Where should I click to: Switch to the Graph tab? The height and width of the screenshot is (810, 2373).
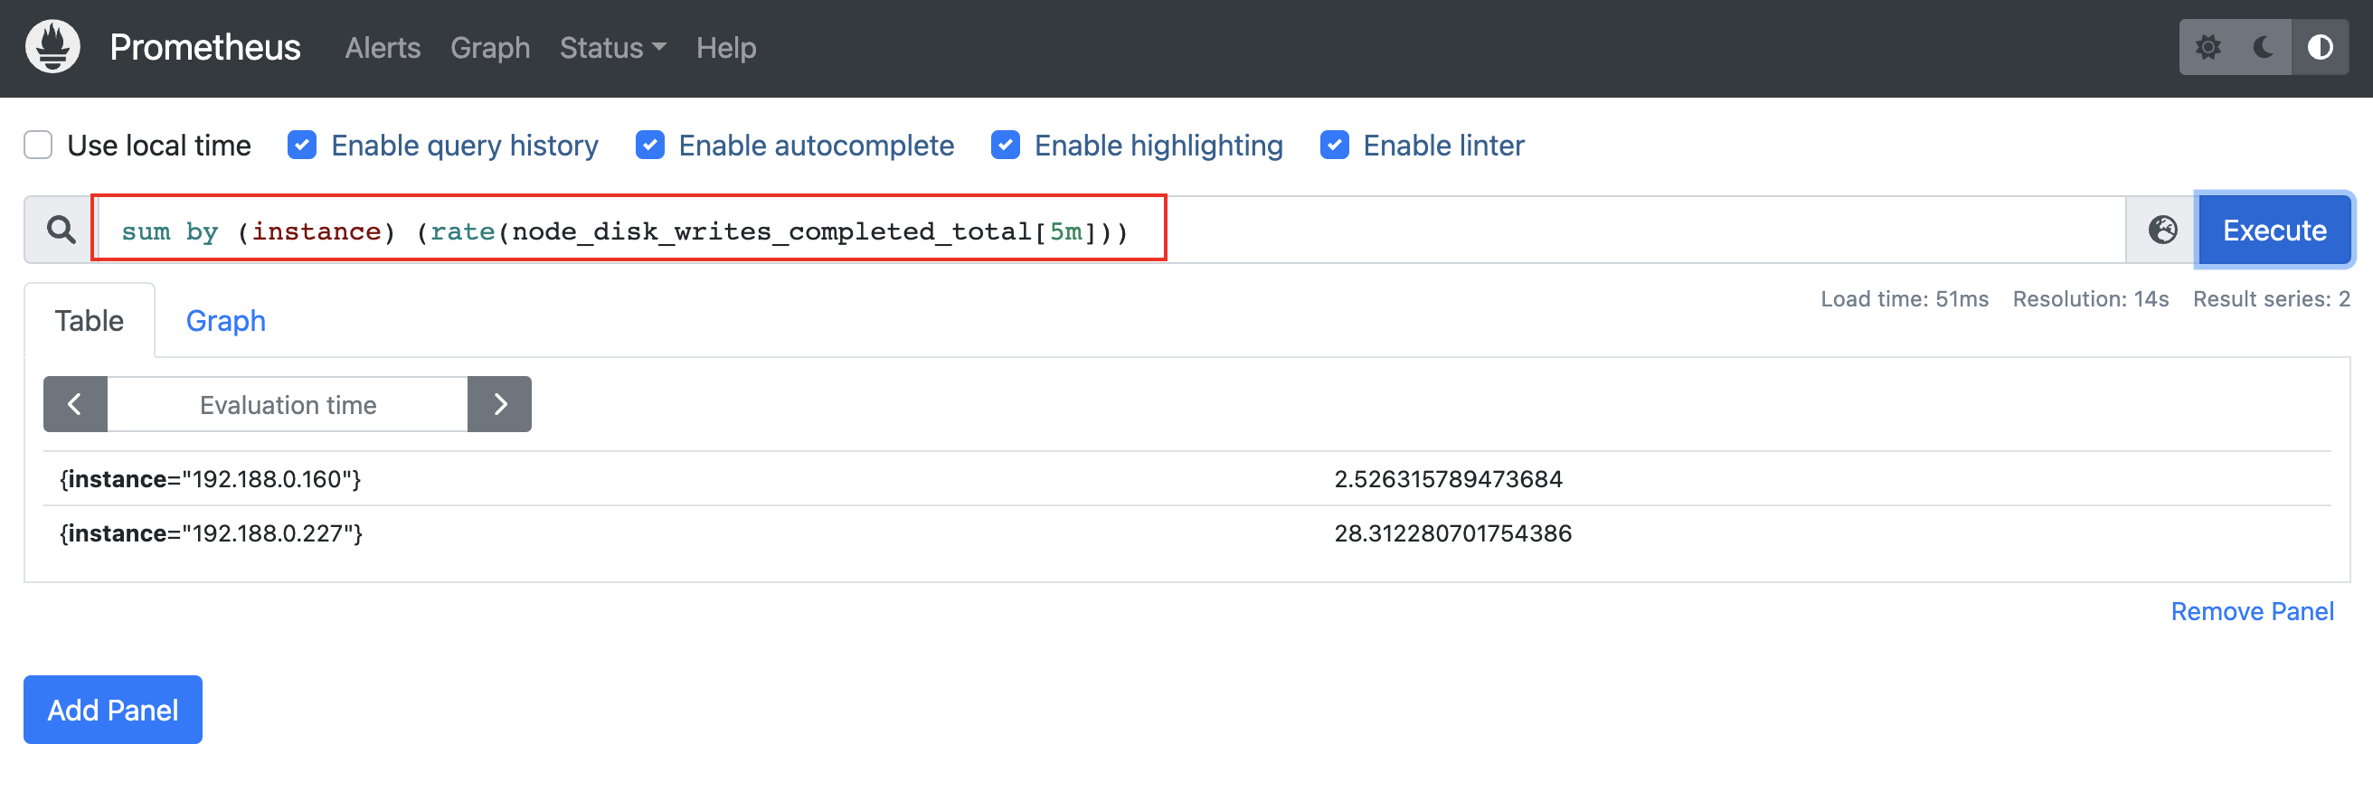pyautogui.click(x=226, y=321)
